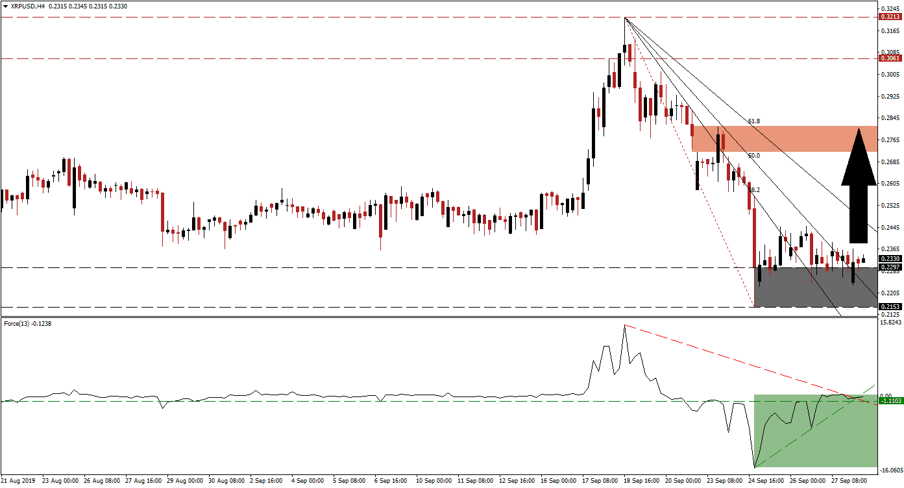Click the triangle arrow beside XRPUSD,H4
Screen dimensions: 904x488
(5, 5)
